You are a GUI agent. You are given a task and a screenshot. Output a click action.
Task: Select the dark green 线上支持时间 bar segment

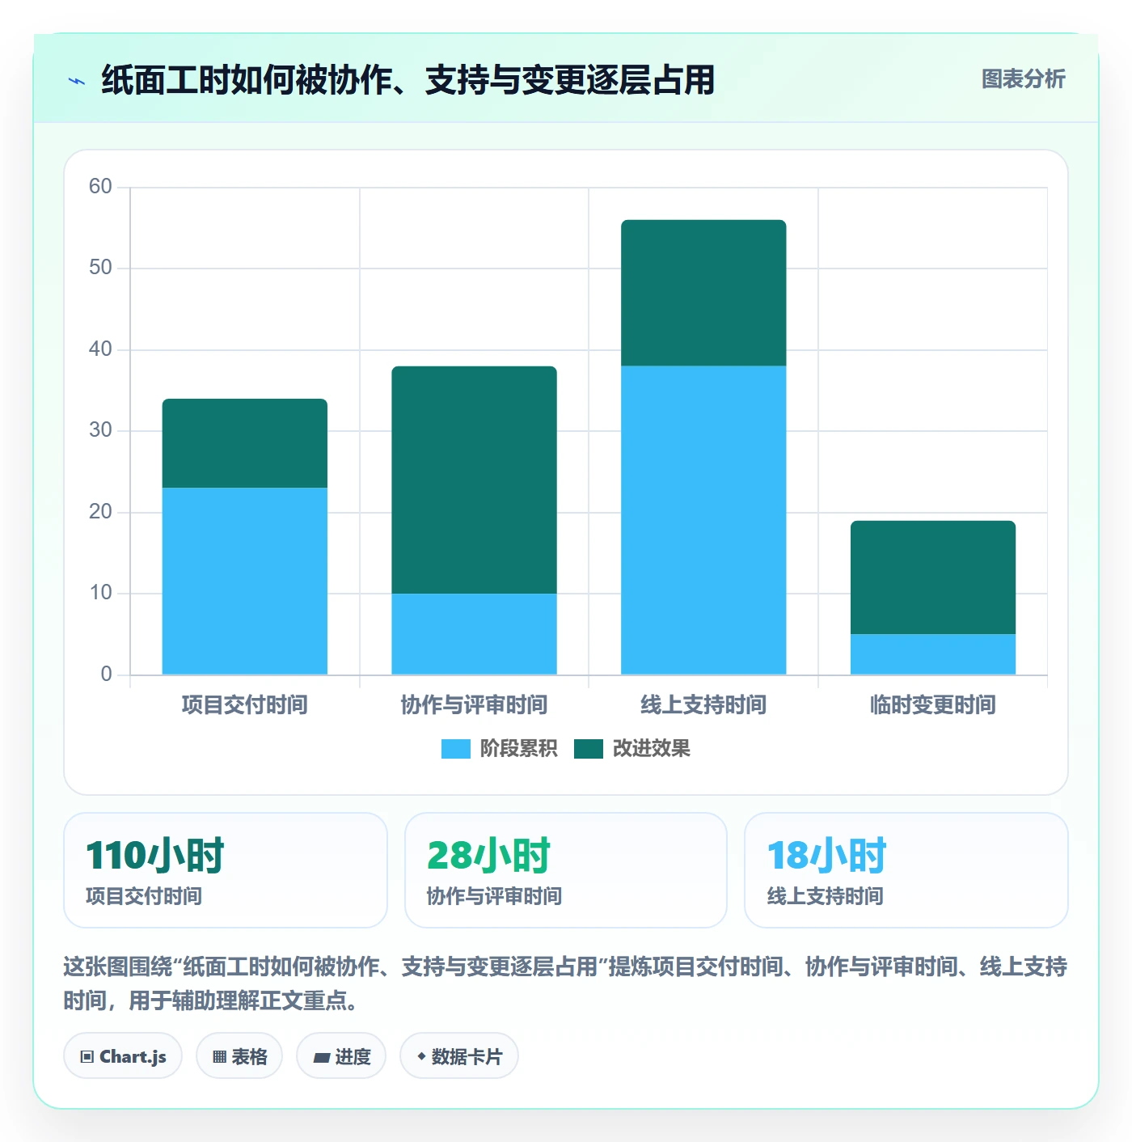coord(703,293)
